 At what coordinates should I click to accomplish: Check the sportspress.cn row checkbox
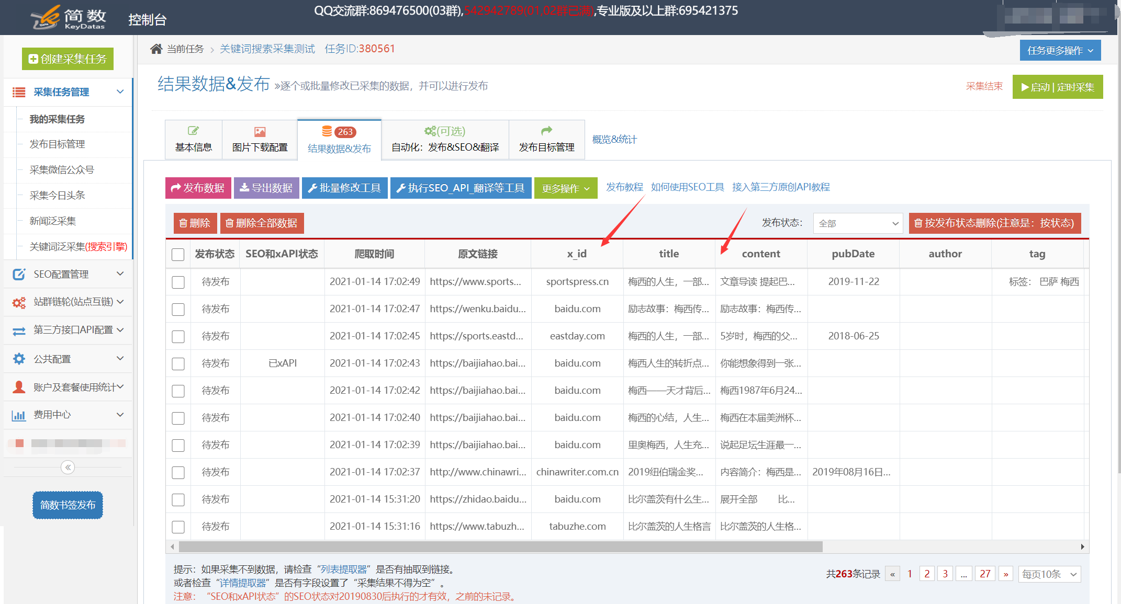click(178, 282)
